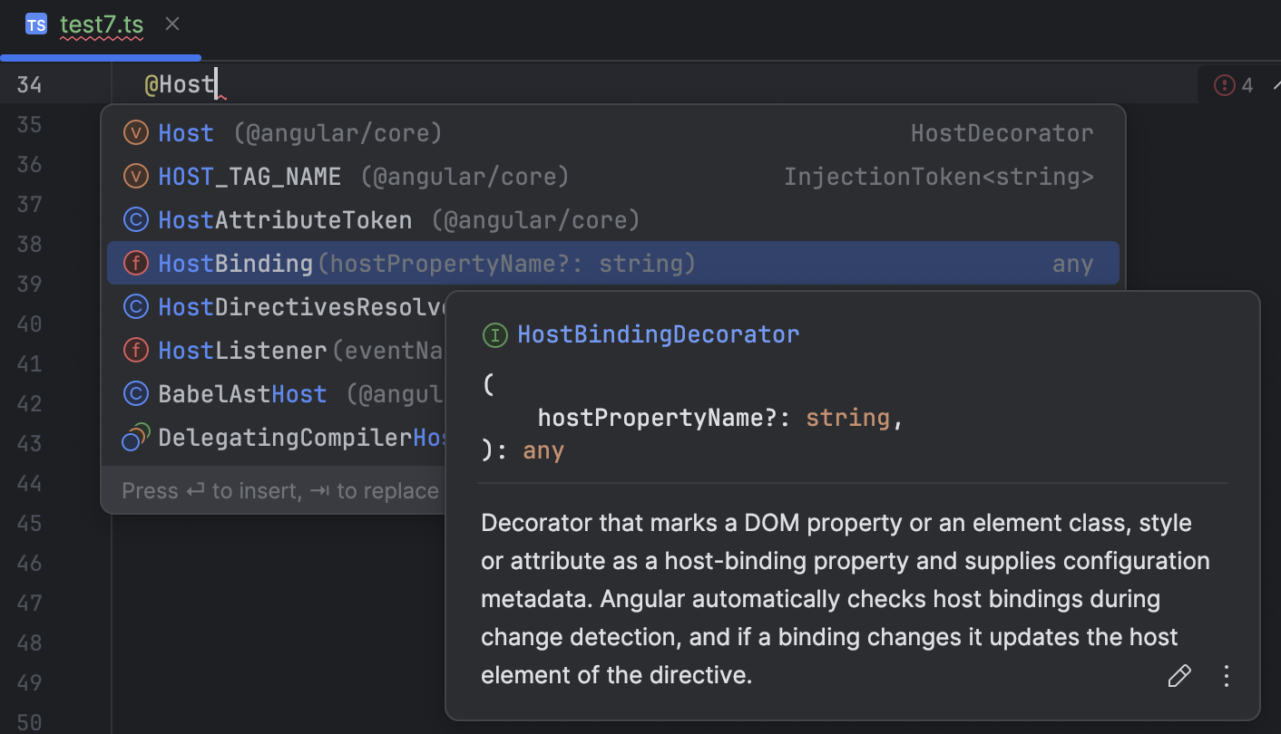
Task: Click the interface icon beside HostBindingDecorator
Action: click(494, 334)
